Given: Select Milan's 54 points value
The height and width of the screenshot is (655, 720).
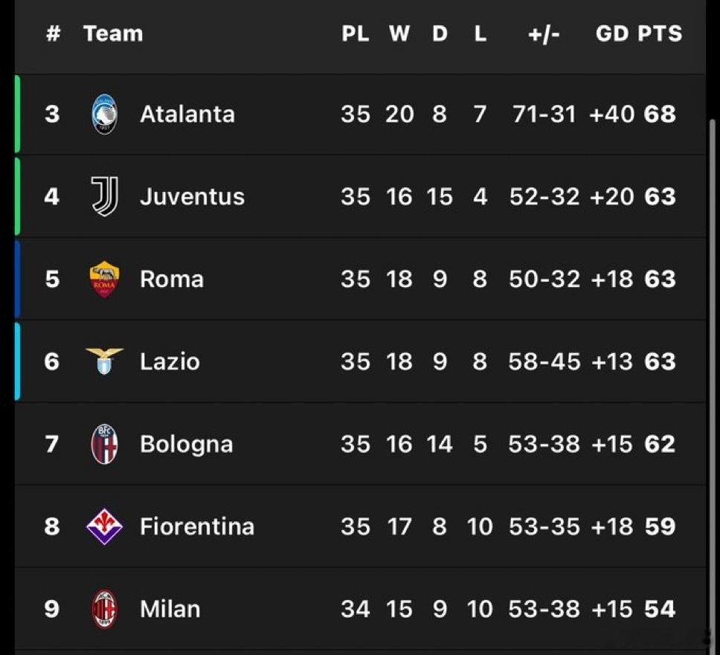Looking at the screenshot, I should click(x=660, y=609).
